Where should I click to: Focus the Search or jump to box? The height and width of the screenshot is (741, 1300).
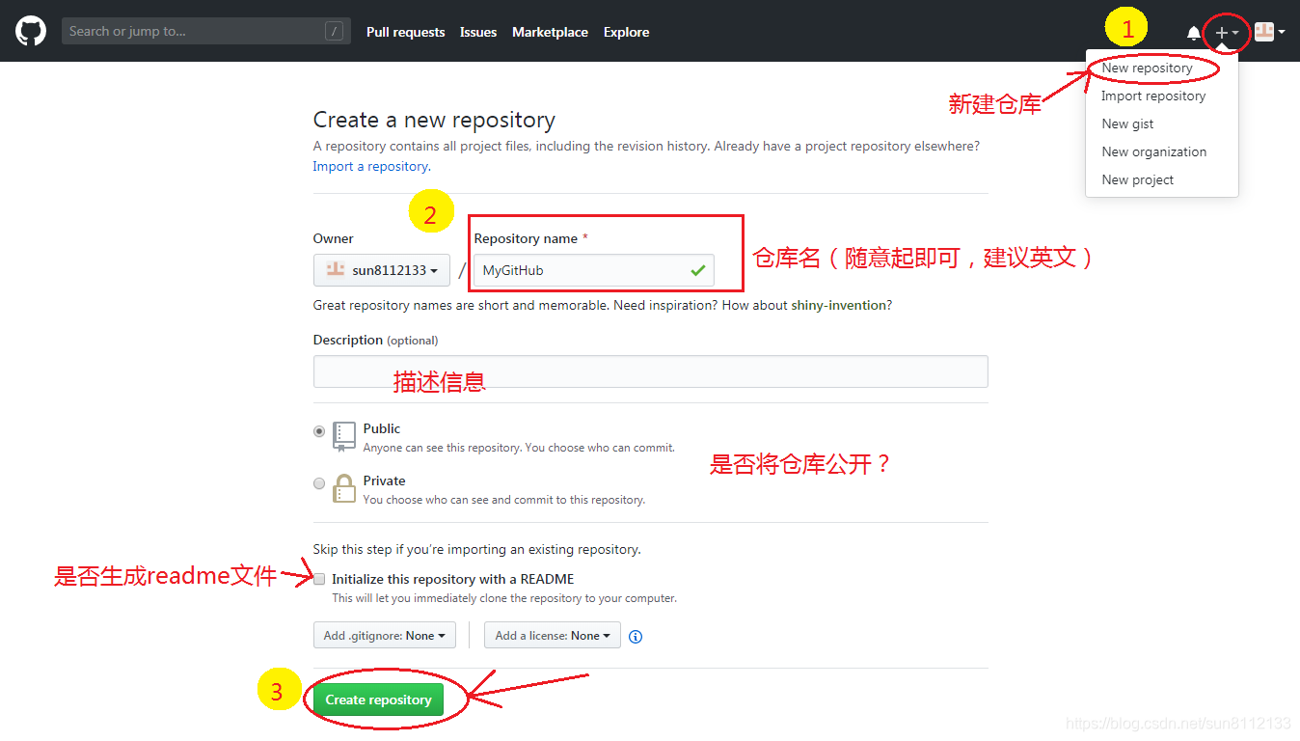[x=206, y=31]
